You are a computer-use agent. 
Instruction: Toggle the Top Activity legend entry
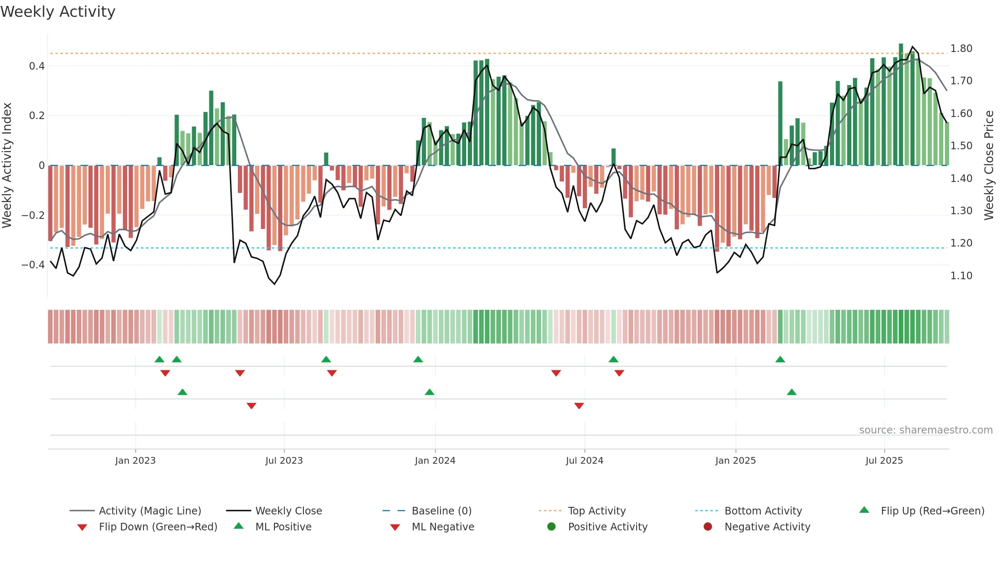point(582,511)
